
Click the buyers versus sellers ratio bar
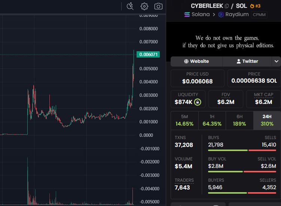point(242,193)
